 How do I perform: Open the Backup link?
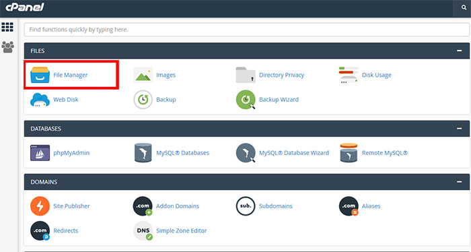[x=166, y=100]
